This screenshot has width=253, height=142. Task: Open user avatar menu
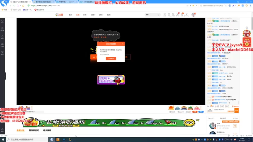(194, 15)
